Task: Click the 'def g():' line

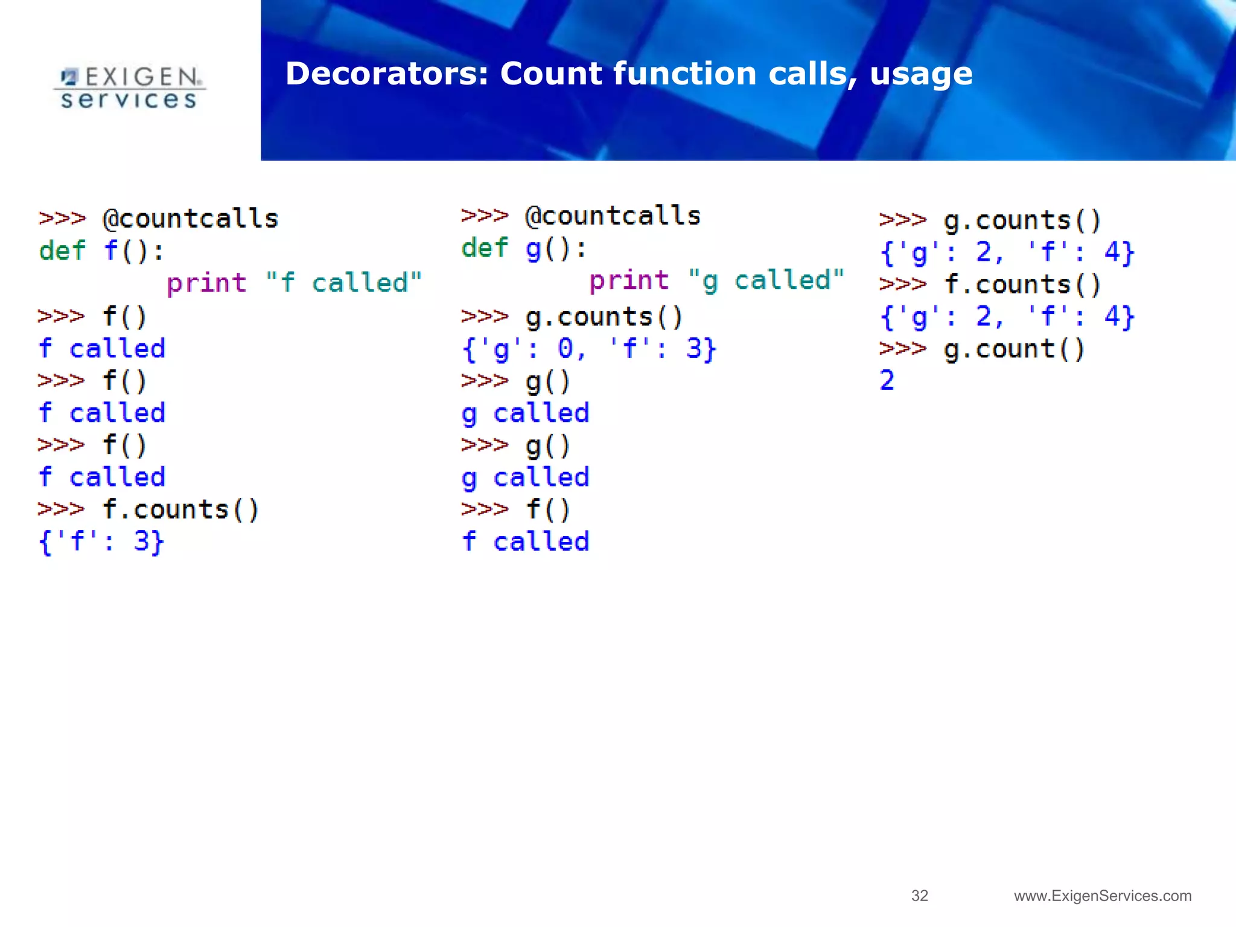Action: click(524, 248)
